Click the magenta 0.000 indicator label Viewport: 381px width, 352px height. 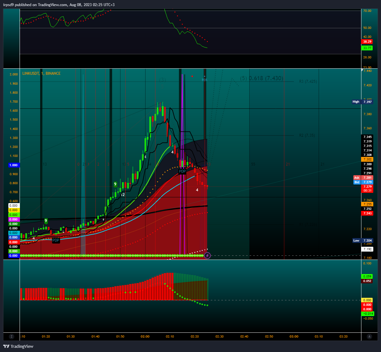pyautogui.click(x=13, y=219)
